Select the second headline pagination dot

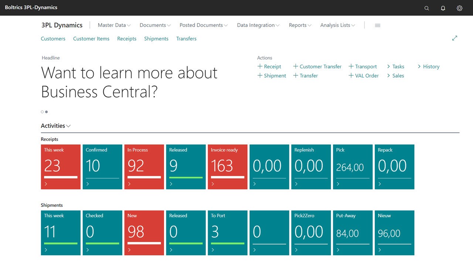(46, 112)
